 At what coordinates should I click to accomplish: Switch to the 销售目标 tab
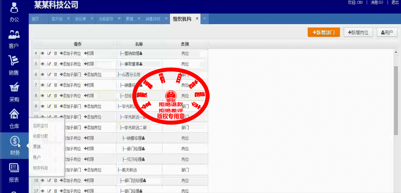(153, 19)
